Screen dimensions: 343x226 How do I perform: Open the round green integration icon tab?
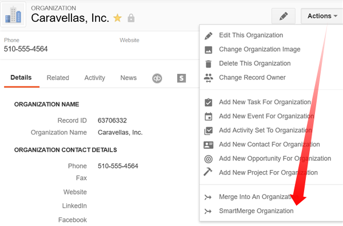(157, 78)
